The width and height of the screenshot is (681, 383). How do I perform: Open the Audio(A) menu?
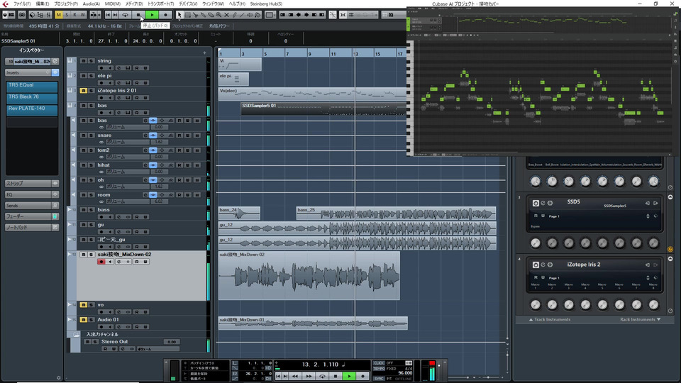(x=92, y=4)
